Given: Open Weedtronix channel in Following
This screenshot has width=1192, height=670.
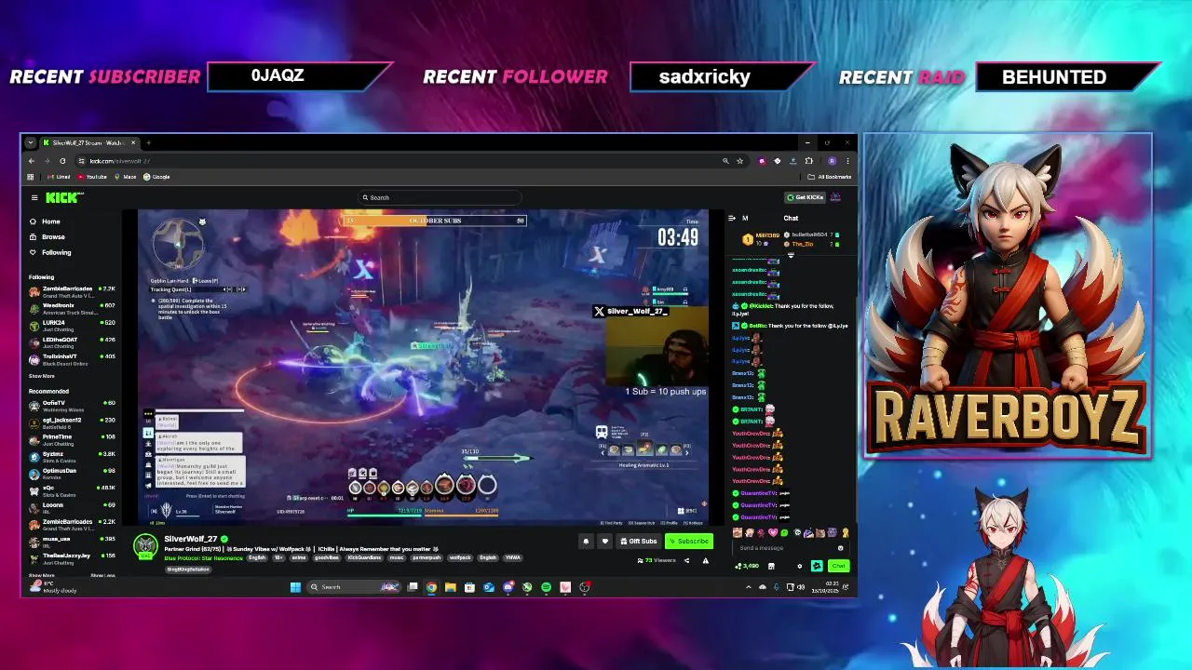Looking at the screenshot, I should click(73, 308).
